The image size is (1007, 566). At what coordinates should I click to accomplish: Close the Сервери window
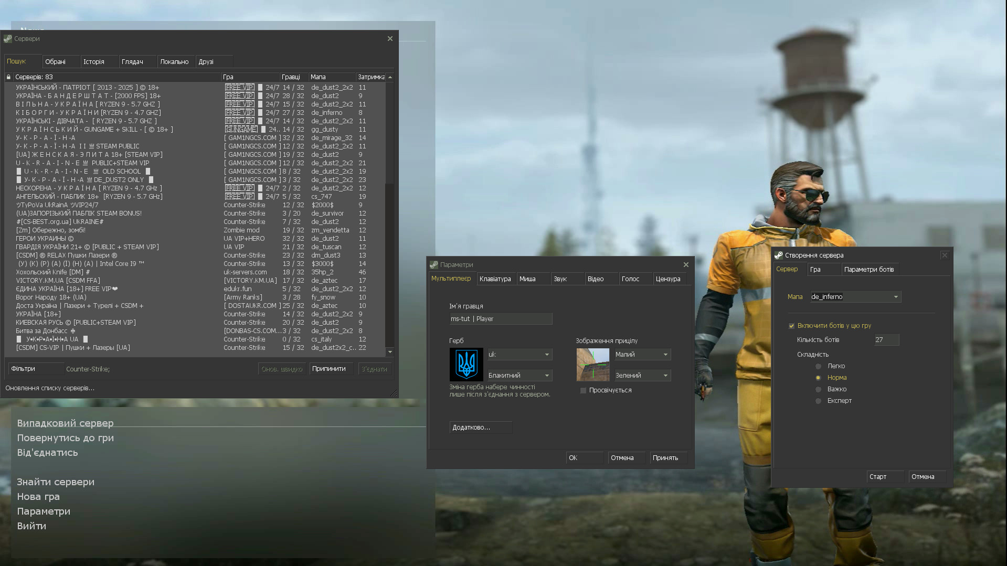[x=390, y=39]
